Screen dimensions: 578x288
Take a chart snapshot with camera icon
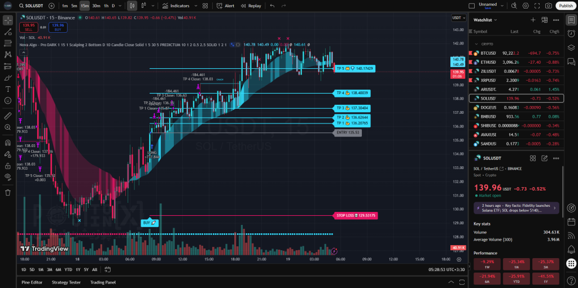[549, 6]
